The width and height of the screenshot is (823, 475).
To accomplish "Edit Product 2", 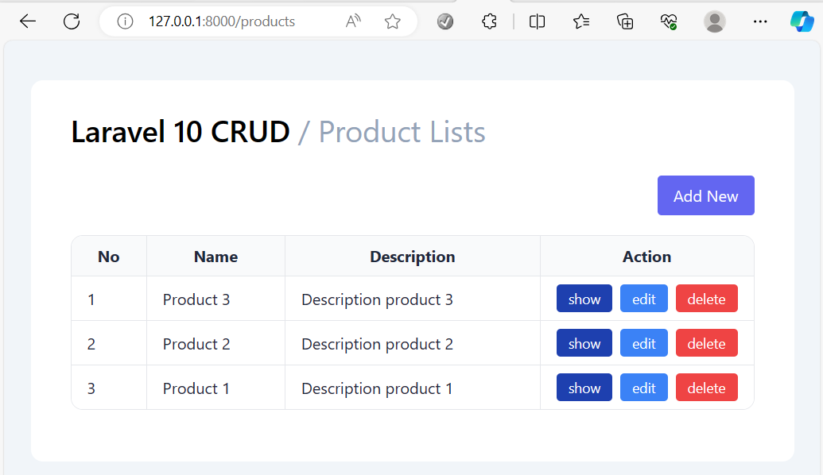I will coord(643,343).
